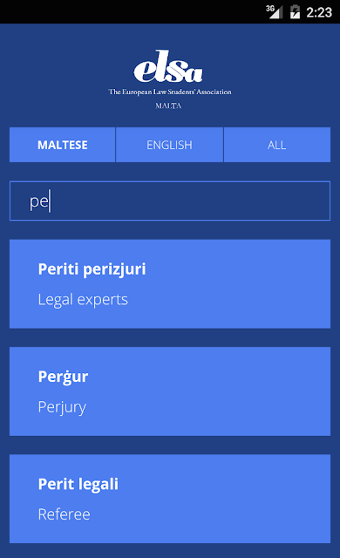This screenshot has width=340, height=558.
Task: Tap the MALTA label under logo
Action: point(168,105)
